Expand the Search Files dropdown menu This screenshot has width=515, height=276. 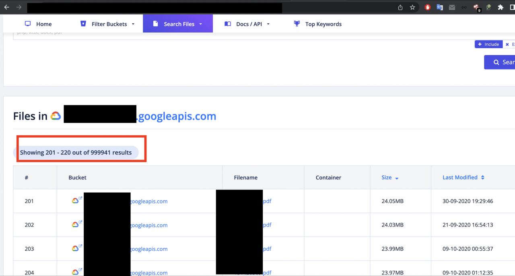pyautogui.click(x=178, y=24)
